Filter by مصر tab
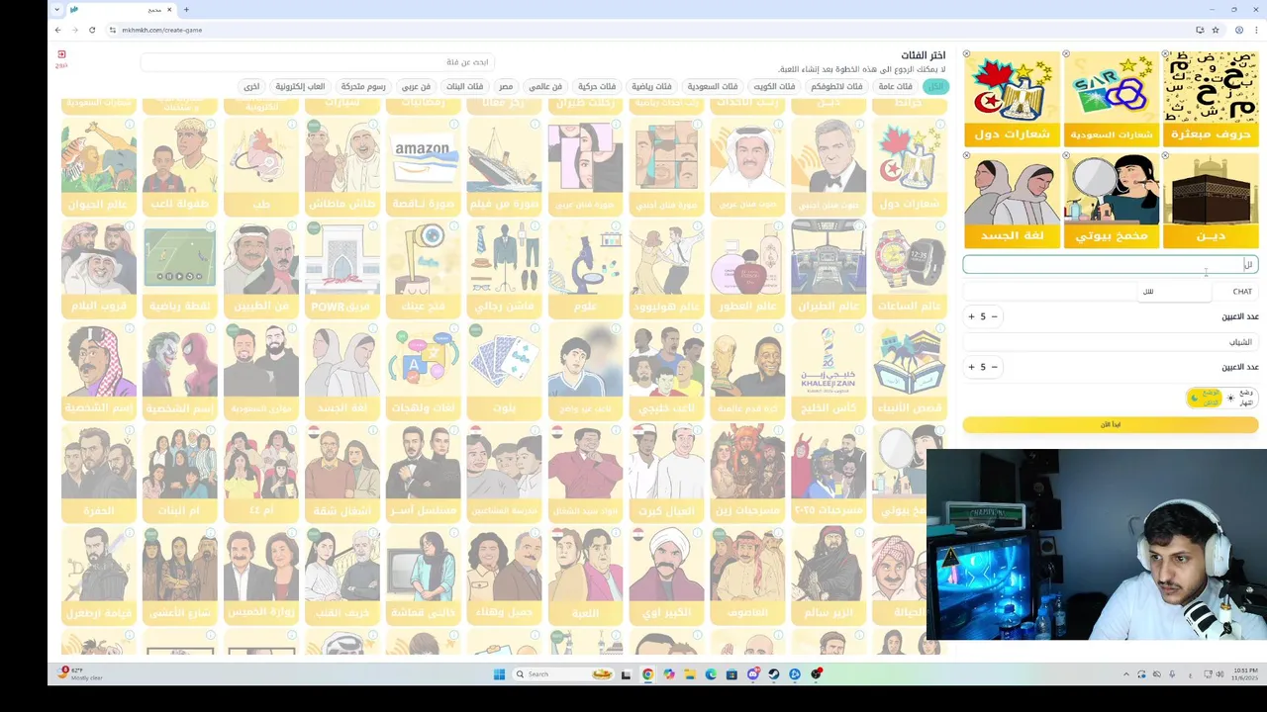This screenshot has width=1267, height=712. (506, 87)
